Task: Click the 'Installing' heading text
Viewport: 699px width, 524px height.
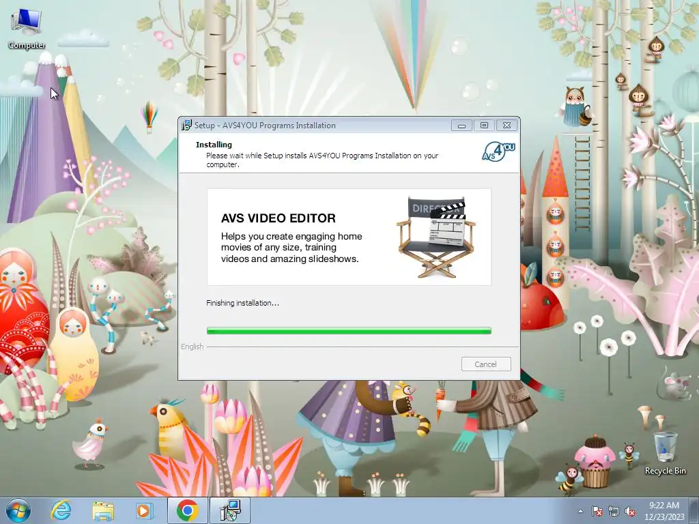Action: pyautogui.click(x=214, y=145)
